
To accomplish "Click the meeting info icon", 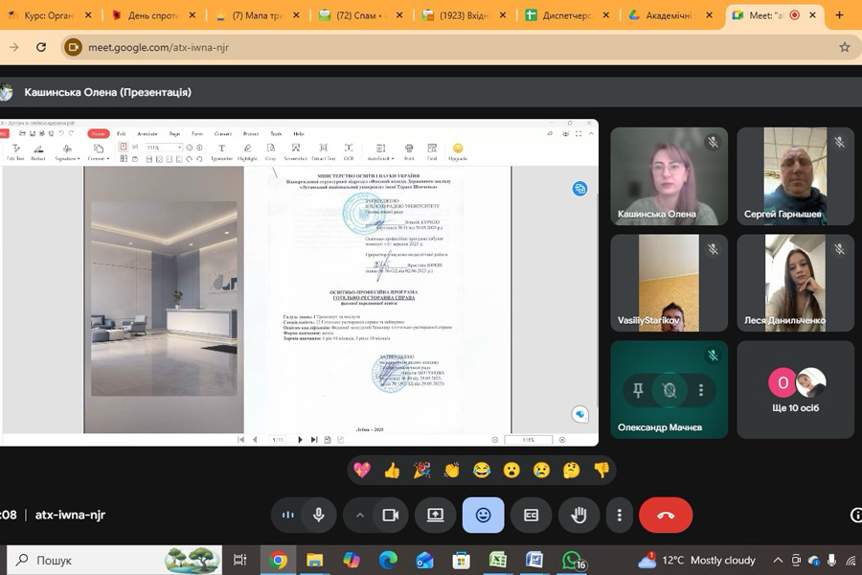I will click(x=855, y=515).
